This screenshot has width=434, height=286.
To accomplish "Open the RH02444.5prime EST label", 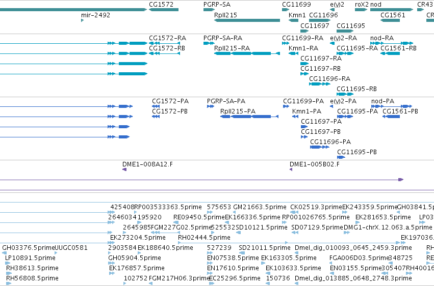I will [x=204, y=238].
